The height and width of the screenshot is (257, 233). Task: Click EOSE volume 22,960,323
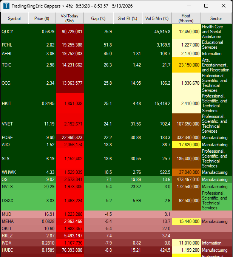pyautogui.click(x=72, y=137)
